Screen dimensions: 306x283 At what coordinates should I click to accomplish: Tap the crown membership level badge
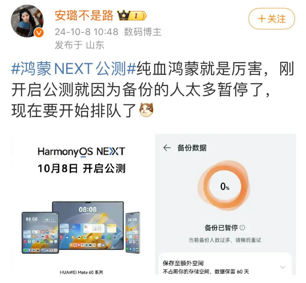(x=131, y=15)
